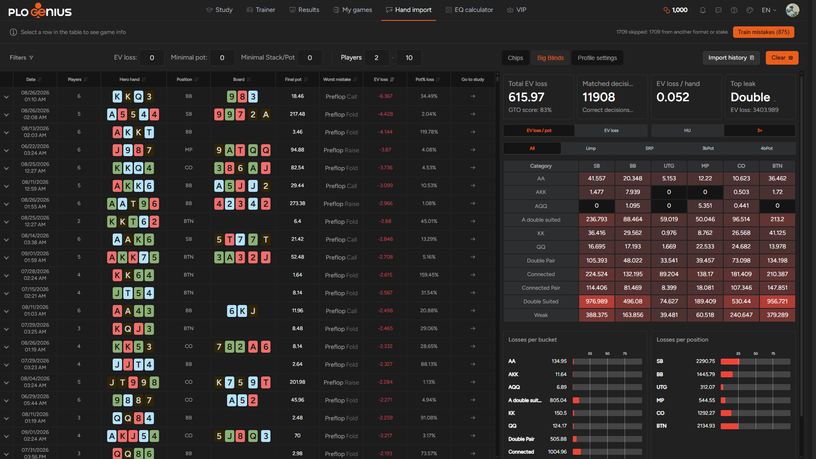Open the EN language dropdown
Image resolution: width=816 pixels, height=459 pixels.
pyautogui.click(x=769, y=10)
